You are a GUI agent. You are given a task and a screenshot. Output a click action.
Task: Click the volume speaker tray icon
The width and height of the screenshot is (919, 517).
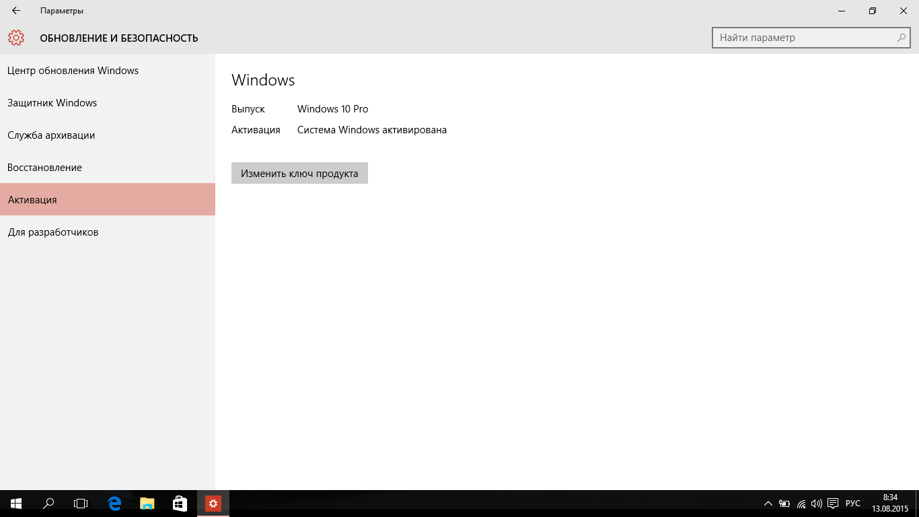tap(817, 504)
